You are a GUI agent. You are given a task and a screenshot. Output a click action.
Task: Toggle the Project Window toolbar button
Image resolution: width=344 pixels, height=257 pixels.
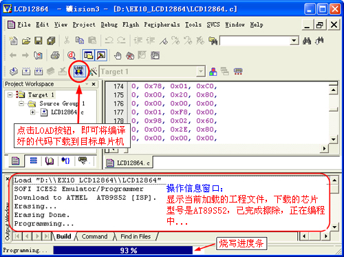coord(88,55)
